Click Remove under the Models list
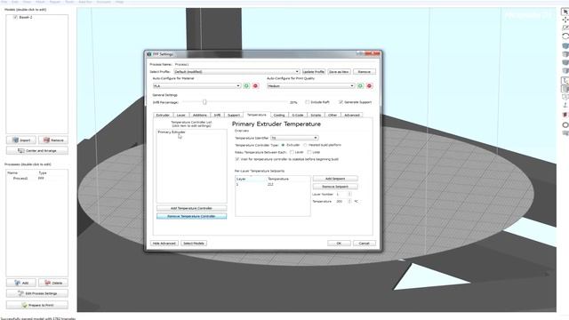The height and width of the screenshot is (320, 569). point(53,140)
